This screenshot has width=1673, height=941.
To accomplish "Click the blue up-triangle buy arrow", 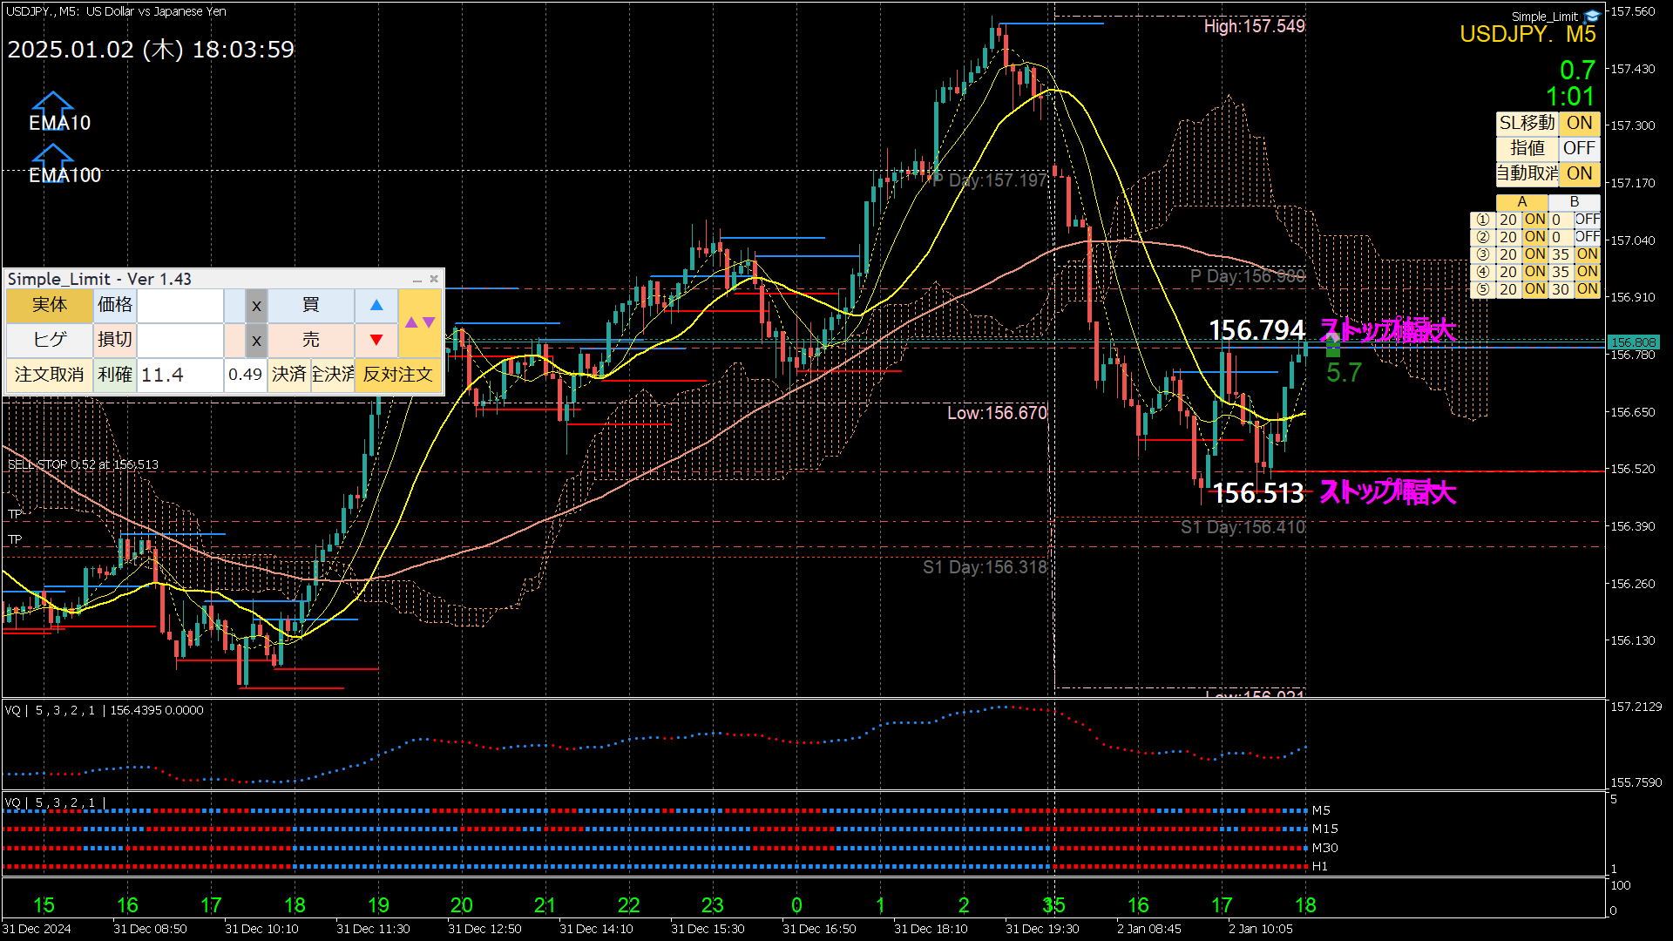I will [376, 305].
